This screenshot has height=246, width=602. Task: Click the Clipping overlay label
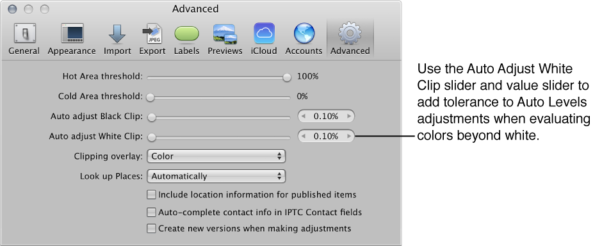click(x=108, y=156)
